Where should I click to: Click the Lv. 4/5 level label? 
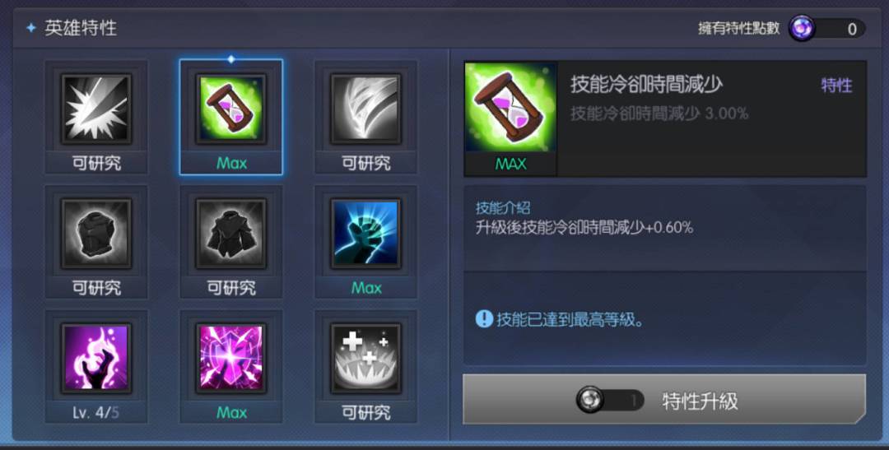coord(96,413)
